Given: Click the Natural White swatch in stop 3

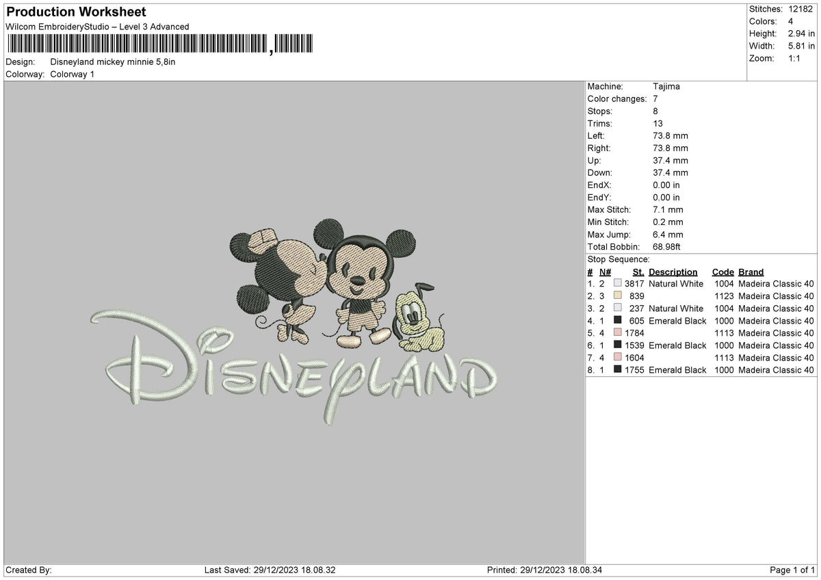Looking at the screenshot, I should click(618, 308).
